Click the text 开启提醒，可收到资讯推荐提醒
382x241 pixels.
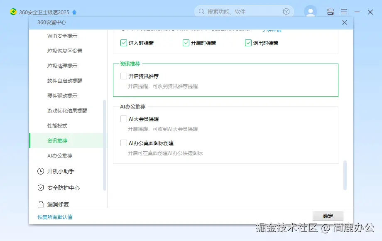point(163,86)
